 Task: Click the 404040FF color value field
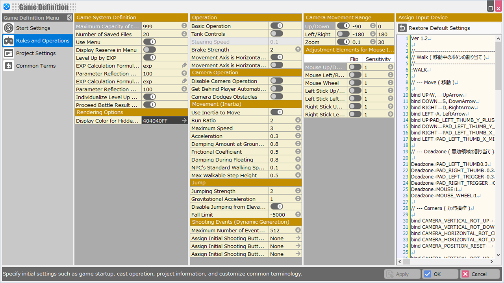click(x=161, y=121)
